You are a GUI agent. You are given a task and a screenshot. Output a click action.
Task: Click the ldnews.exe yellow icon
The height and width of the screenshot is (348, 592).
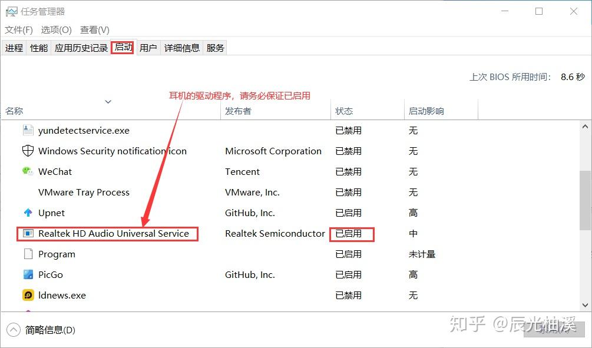point(28,295)
